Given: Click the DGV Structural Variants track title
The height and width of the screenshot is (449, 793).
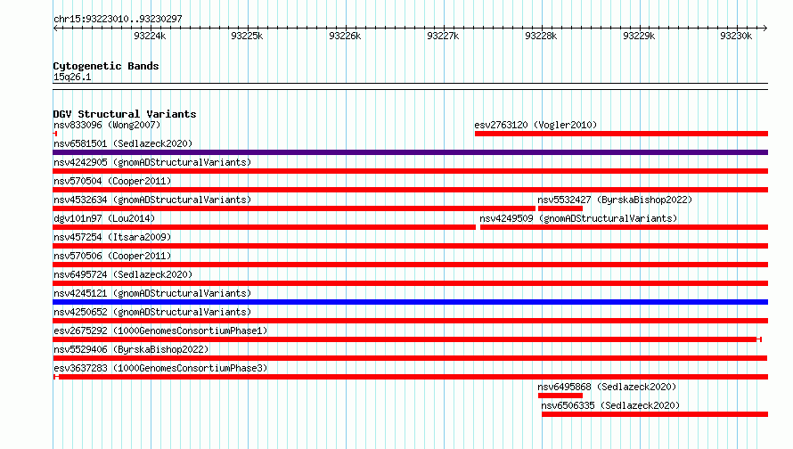Looking at the screenshot, I should (x=125, y=114).
